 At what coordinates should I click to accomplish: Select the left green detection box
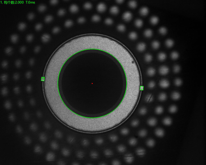[x=43, y=79]
